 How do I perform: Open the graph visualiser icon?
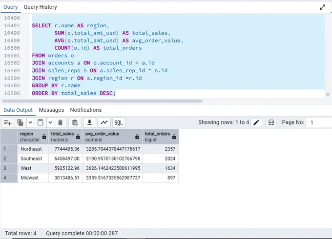tap(104, 122)
